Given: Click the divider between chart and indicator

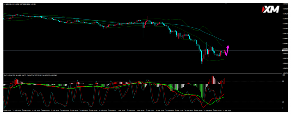Looking at the screenshot, I should (142, 74).
